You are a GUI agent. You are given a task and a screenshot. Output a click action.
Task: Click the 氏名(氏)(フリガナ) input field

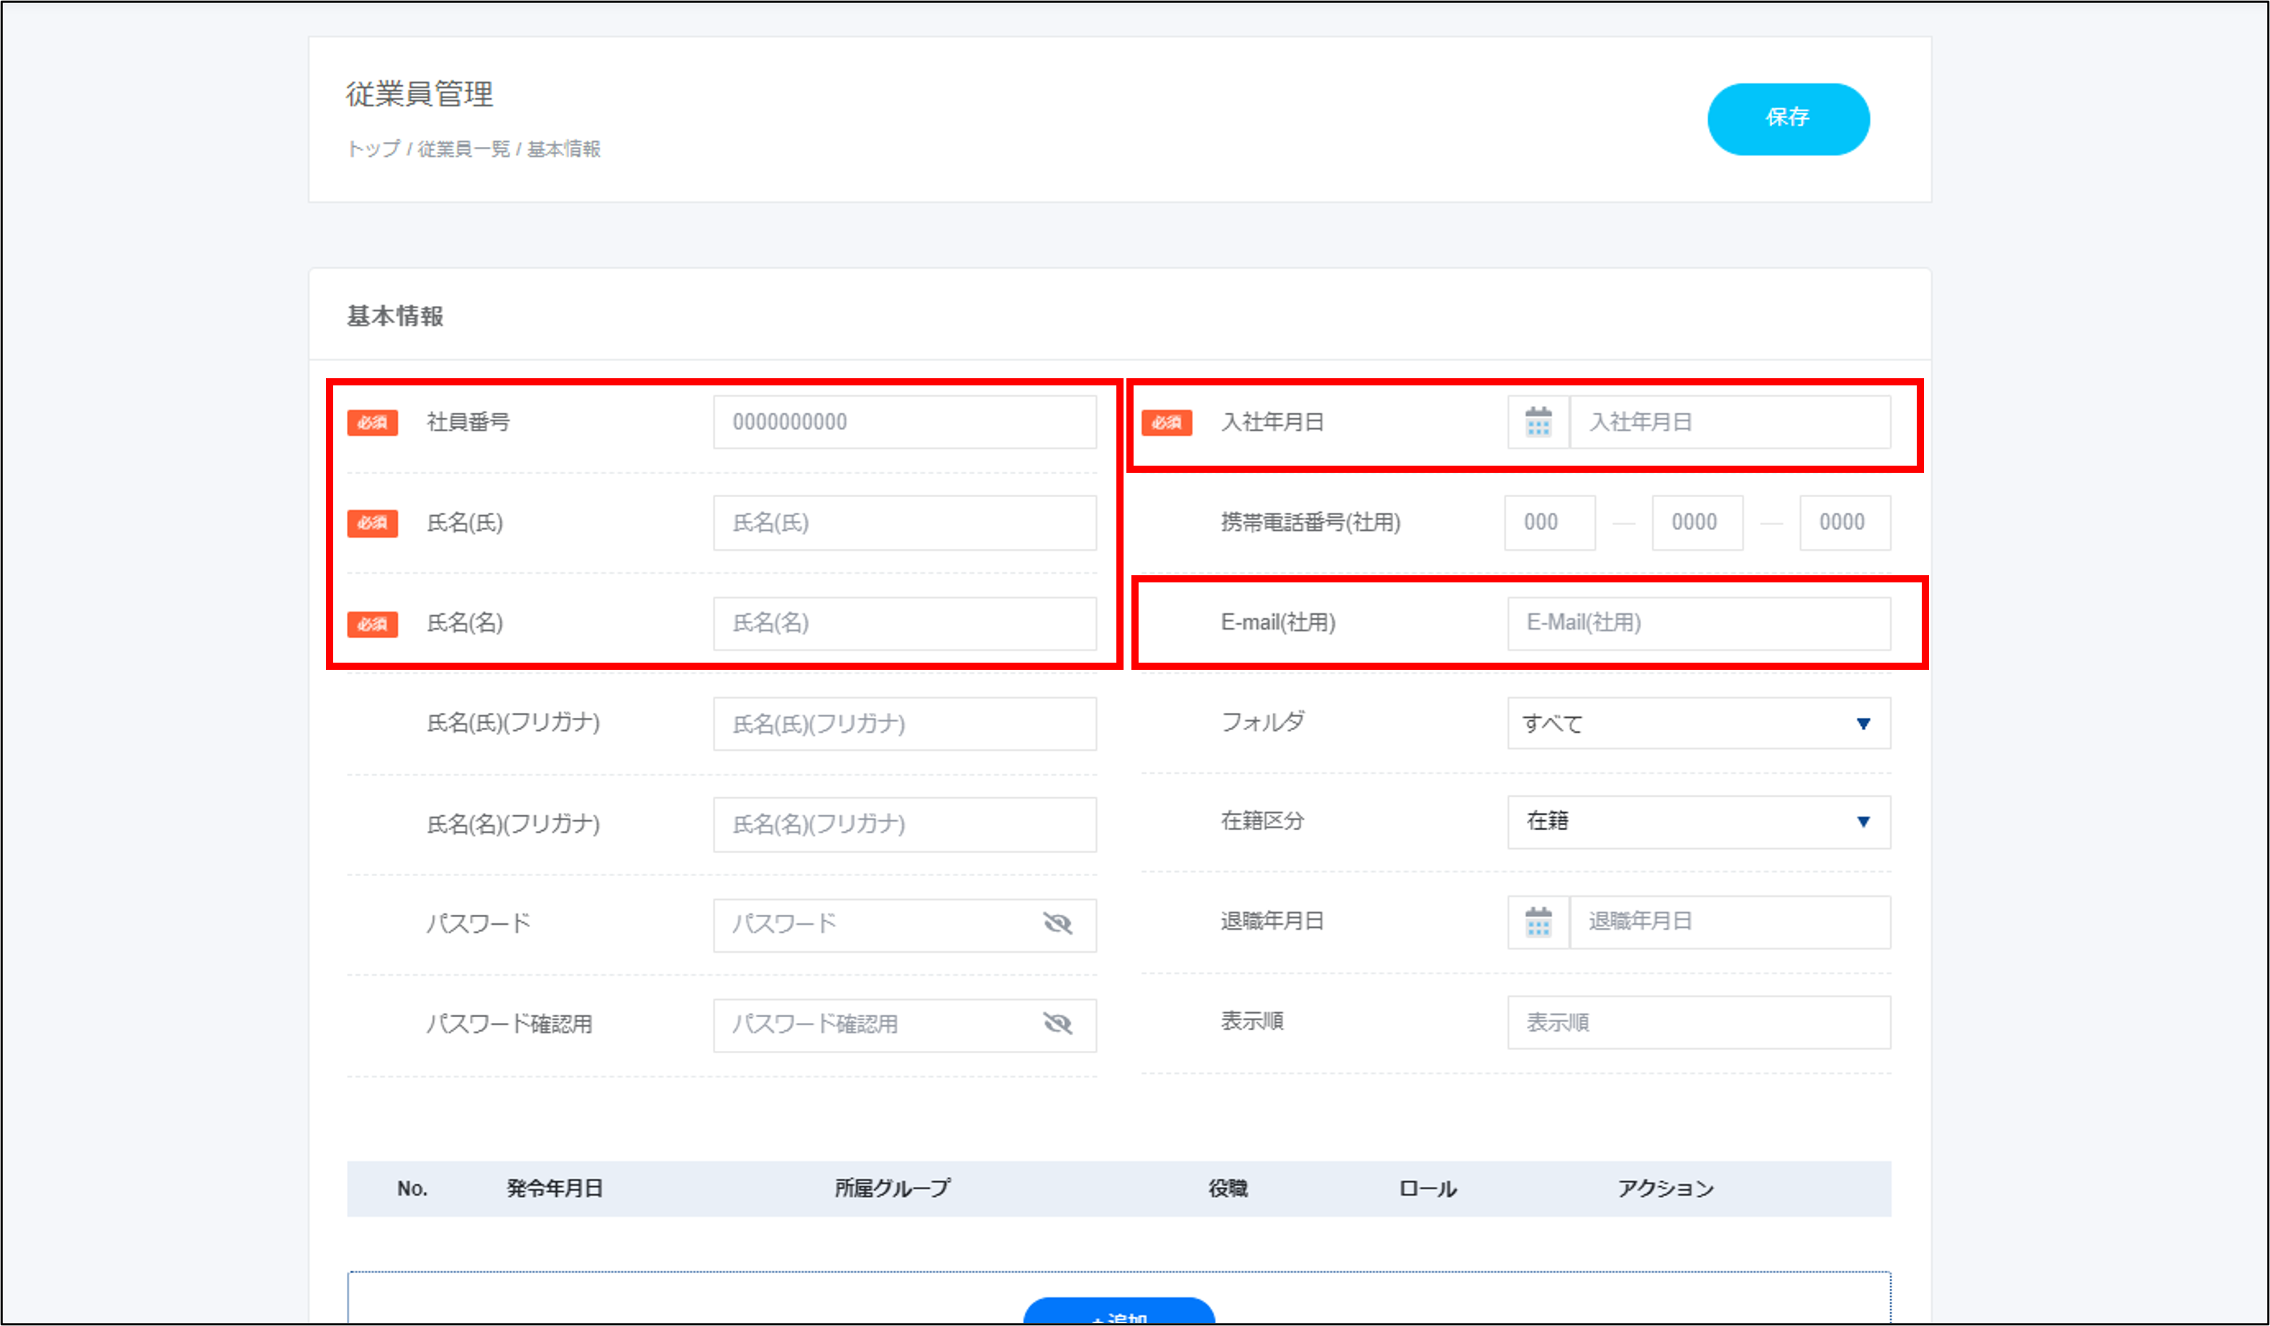(x=904, y=724)
